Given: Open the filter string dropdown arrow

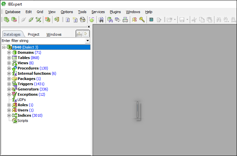Looking at the screenshot, I should [x=88, y=41].
